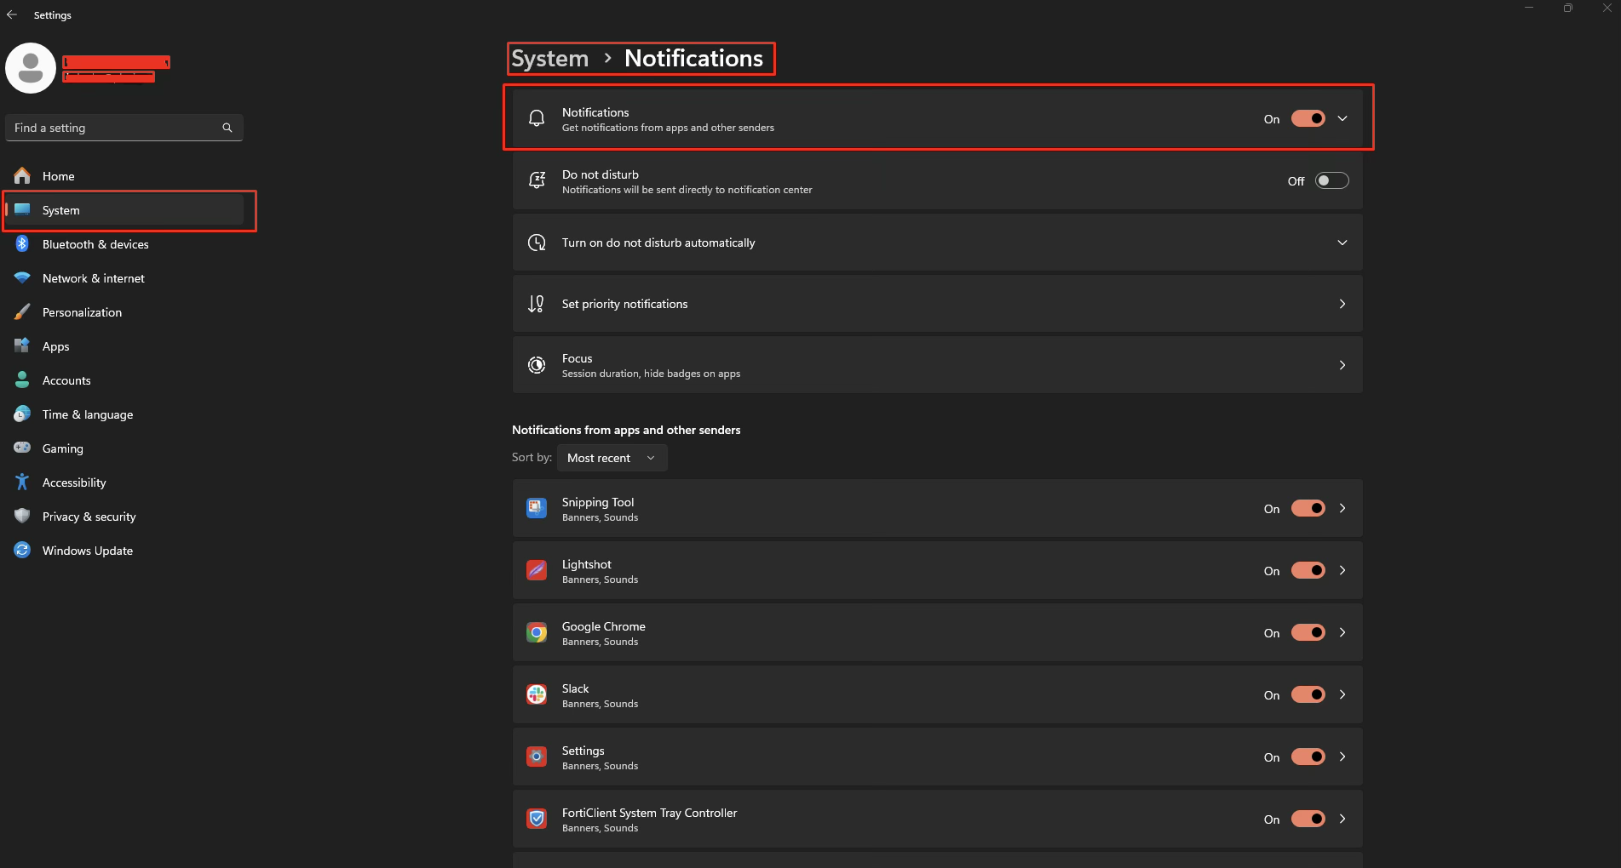Click the search magnifier icon
1621x868 pixels.
click(227, 128)
